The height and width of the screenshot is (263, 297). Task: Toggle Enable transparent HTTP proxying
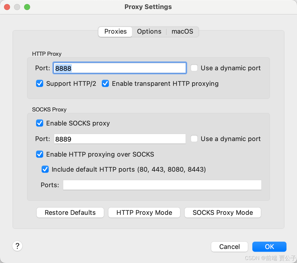click(x=105, y=83)
